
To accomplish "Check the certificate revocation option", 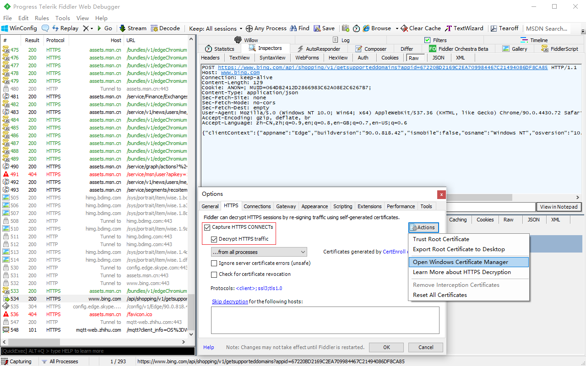I will (x=214, y=274).
